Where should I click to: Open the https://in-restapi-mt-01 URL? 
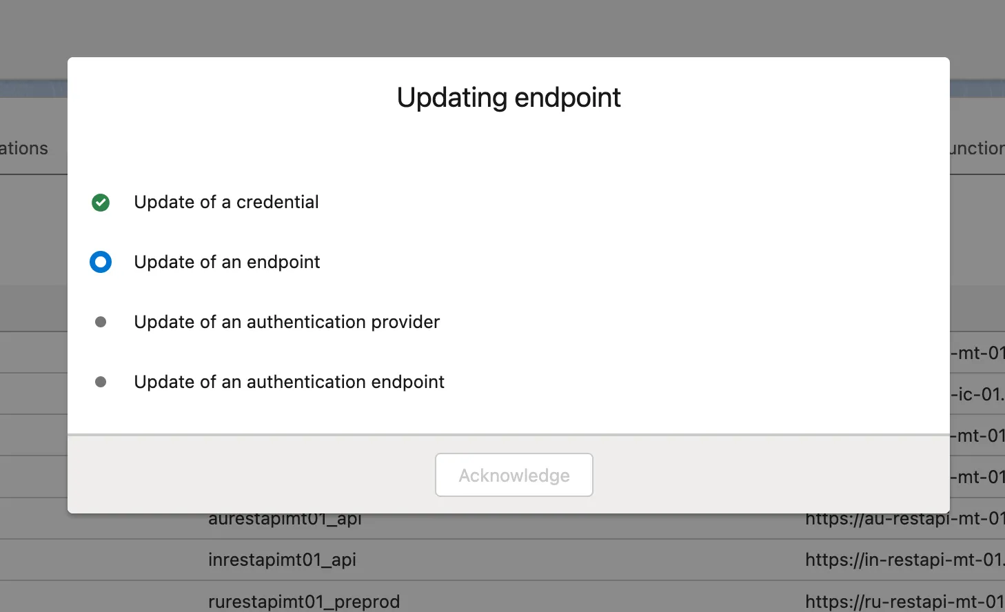(904, 560)
